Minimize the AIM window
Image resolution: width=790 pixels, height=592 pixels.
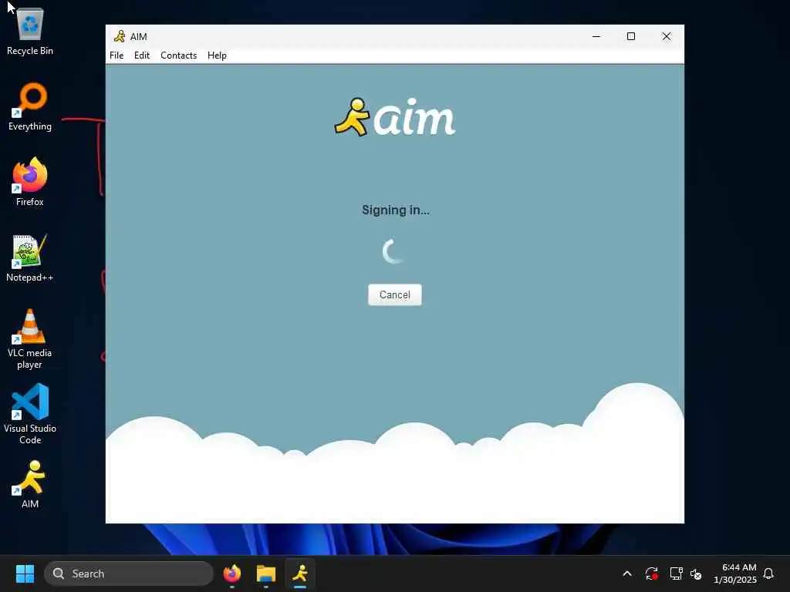tap(596, 36)
